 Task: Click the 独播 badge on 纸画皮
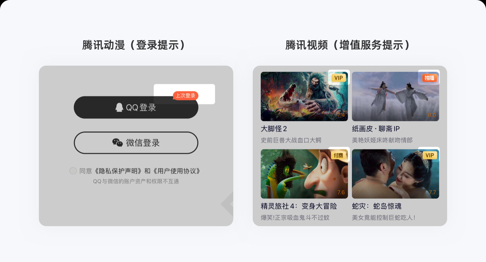[430, 78]
